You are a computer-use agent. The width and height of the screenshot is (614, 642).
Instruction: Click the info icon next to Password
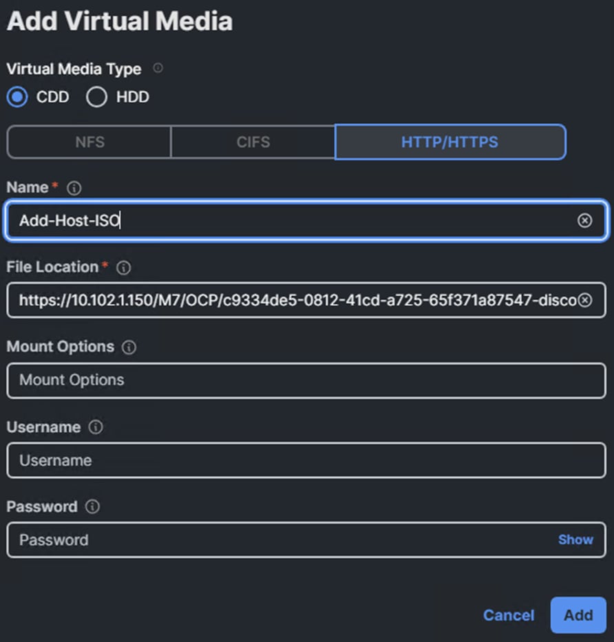(92, 506)
